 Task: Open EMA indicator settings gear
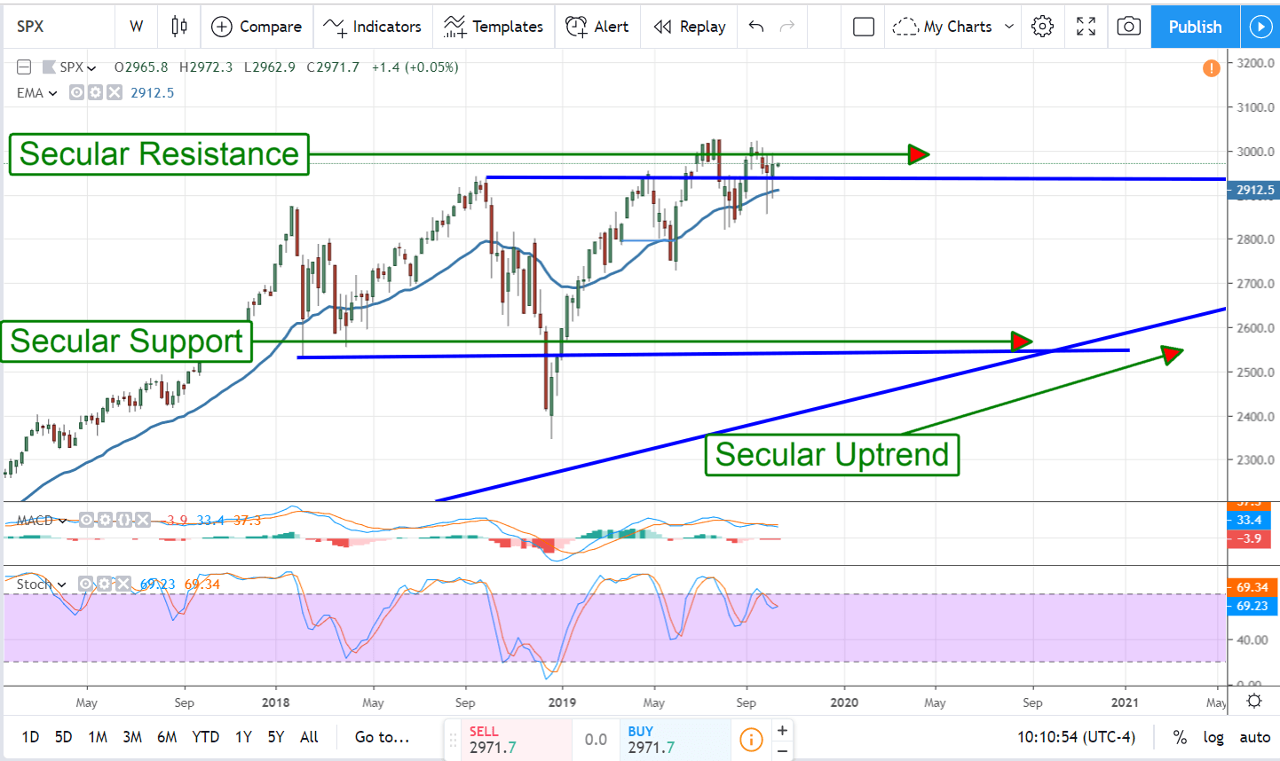[96, 92]
